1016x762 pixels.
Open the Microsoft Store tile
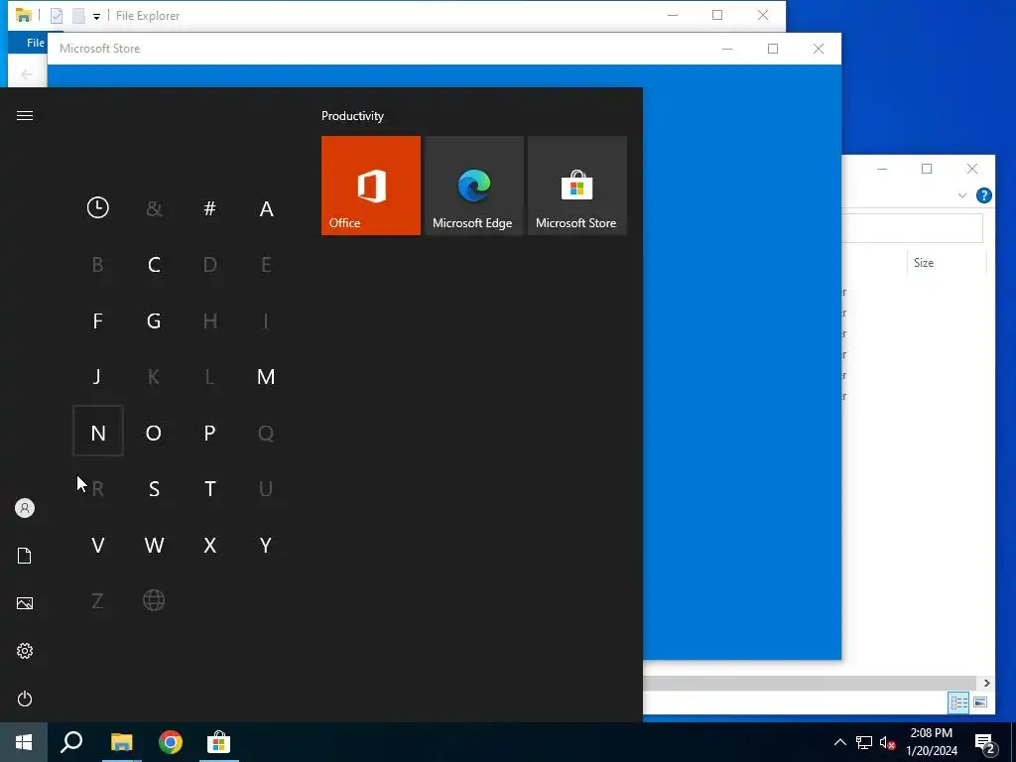click(576, 186)
